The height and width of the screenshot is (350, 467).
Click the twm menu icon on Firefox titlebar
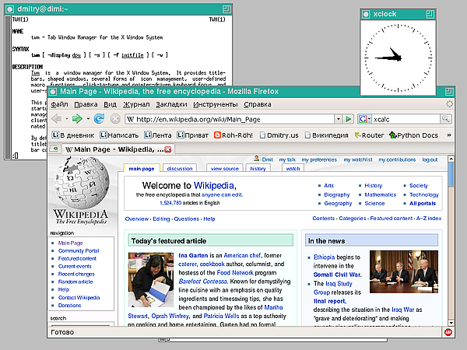53,92
